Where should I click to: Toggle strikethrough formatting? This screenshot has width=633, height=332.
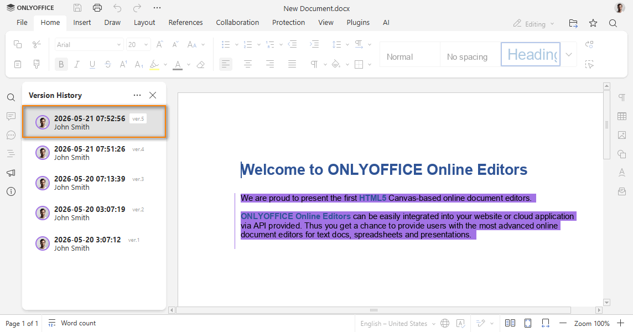108,64
